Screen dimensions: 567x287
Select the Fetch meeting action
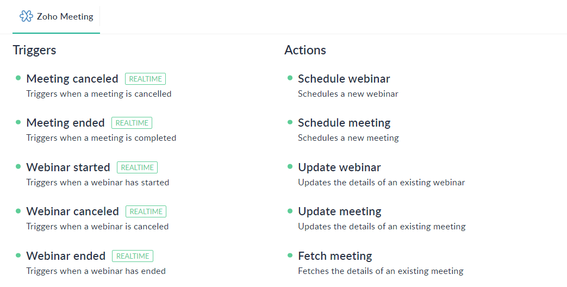pos(335,255)
